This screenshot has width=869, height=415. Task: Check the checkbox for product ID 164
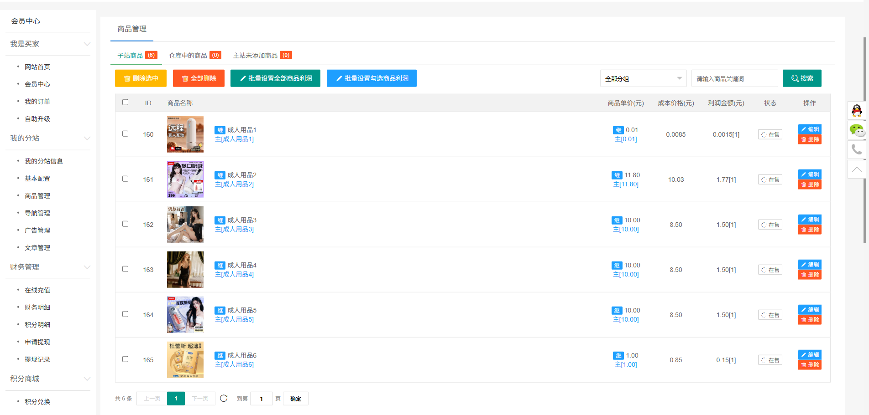(126, 314)
